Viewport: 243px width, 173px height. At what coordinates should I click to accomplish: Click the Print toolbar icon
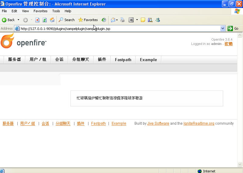123,20
